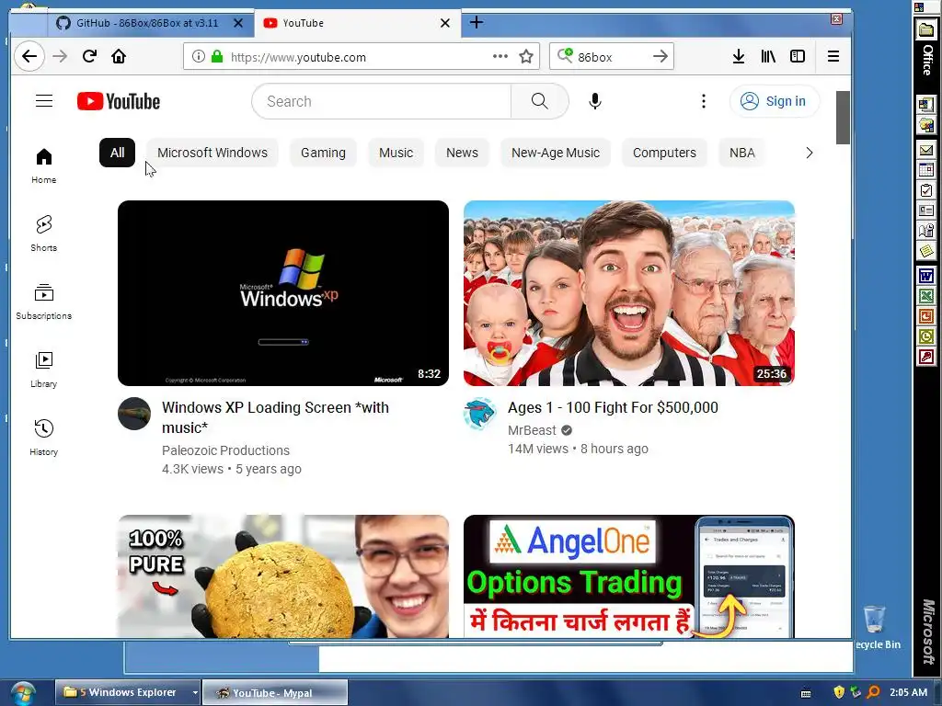This screenshot has width=942, height=706.
Task: Open the browser hamburger menu
Action: (833, 56)
